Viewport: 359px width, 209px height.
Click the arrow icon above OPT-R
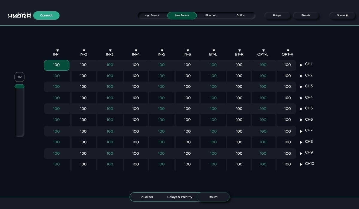[x=288, y=50]
